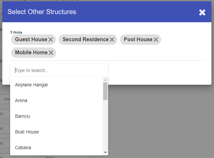The width and height of the screenshot is (214, 158).
Task: Remove the Mobile Home chip
Action: [51, 53]
